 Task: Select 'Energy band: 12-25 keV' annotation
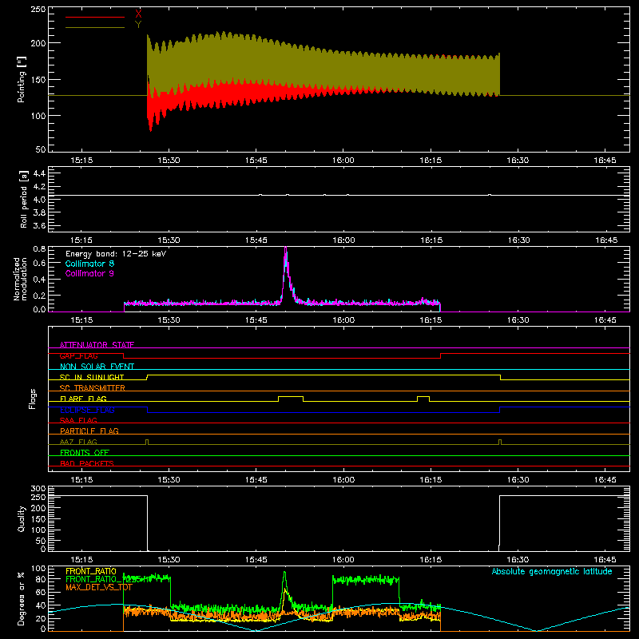click(116, 254)
